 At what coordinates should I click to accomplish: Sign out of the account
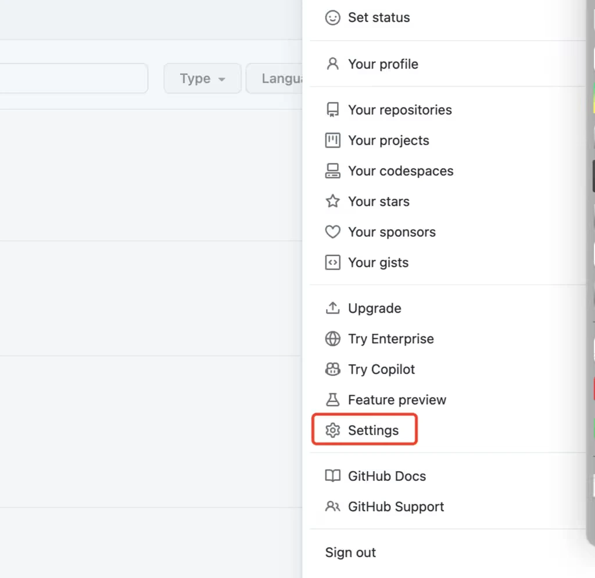(x=350, y=552)
